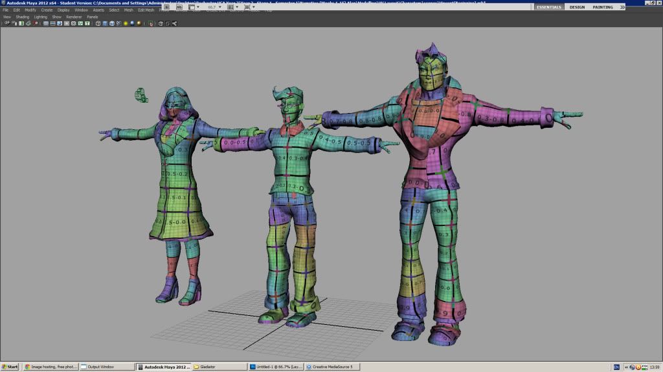
Task: Click the high quality rendering sphere icon
Action: [139, 24]
